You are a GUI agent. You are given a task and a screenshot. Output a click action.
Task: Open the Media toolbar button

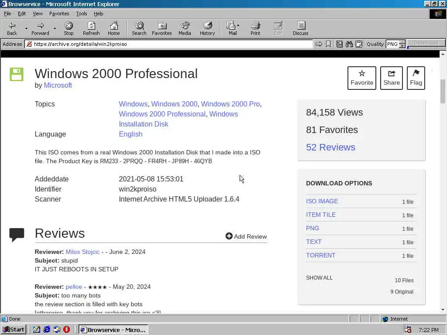185,28
